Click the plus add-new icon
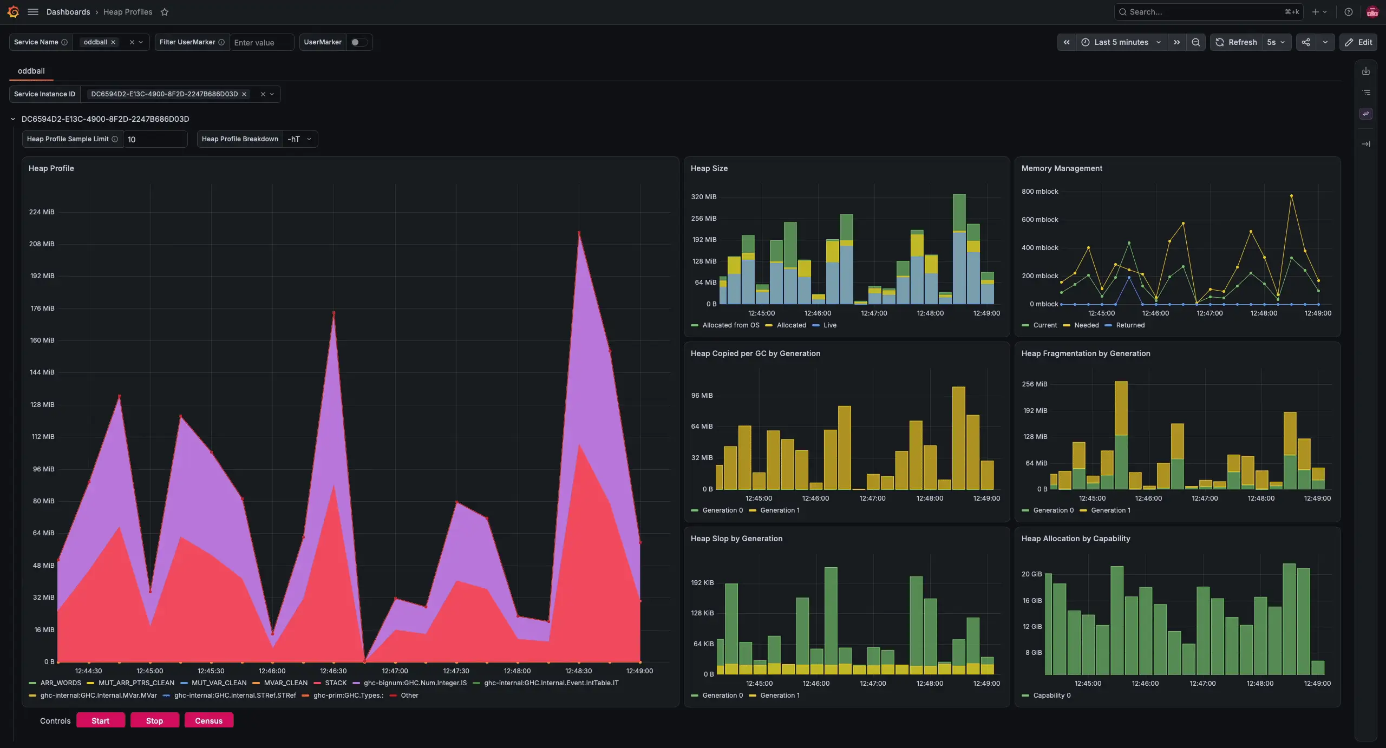This screenshot has height=748, width=1386. (1315, 12)
